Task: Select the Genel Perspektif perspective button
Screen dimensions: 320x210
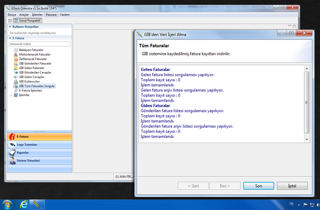Action: (x=28, y=21)
